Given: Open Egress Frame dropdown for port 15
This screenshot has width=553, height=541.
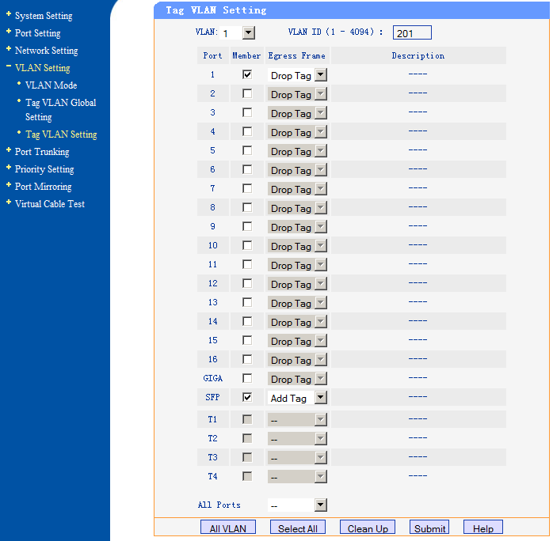Looking at the screenshot, I should 297,341.
